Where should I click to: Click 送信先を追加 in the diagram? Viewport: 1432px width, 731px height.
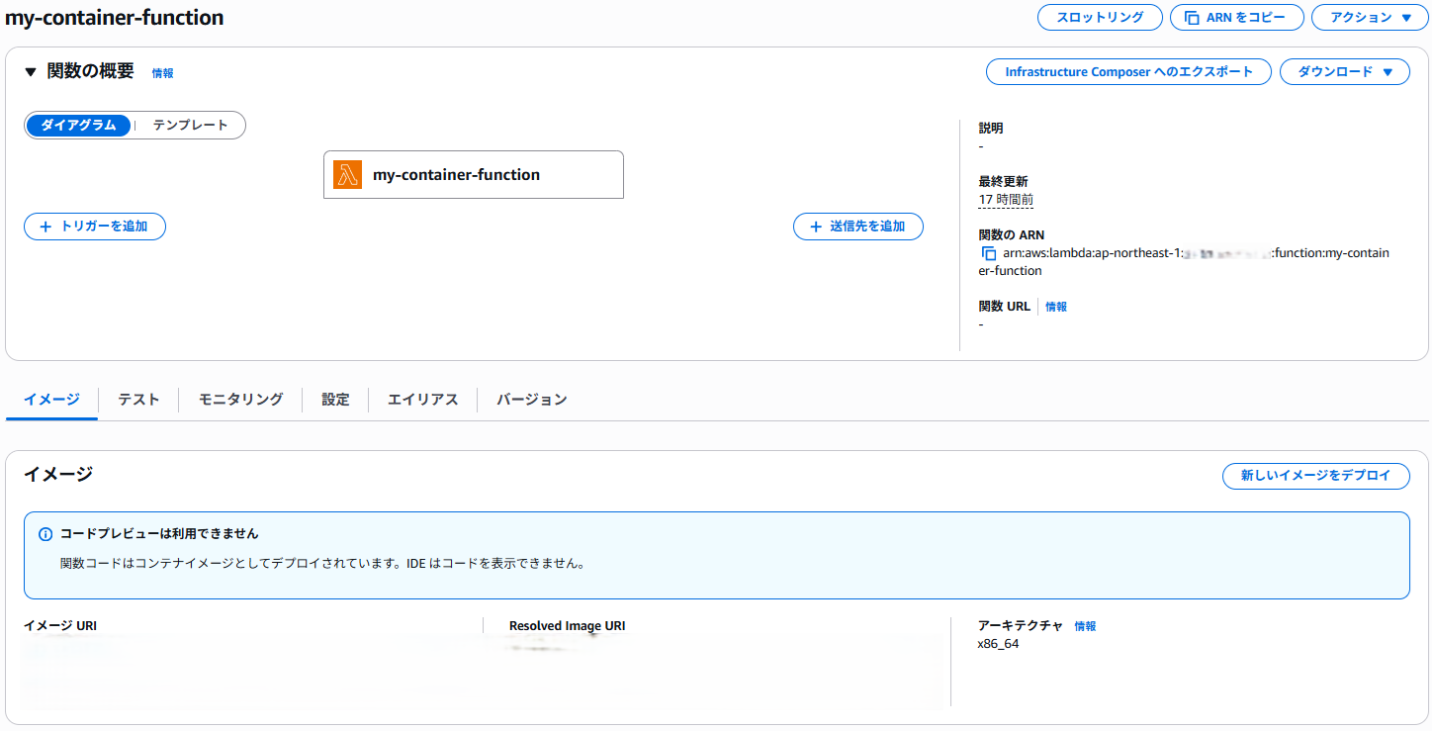coord(857,227)
